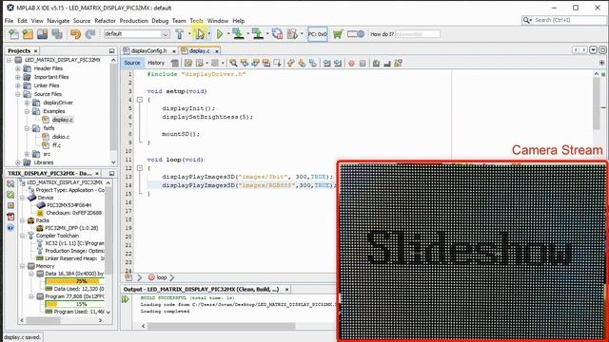
Task: Switch editor to Source view
Action: pyautogui.click(x=132, y=63)
